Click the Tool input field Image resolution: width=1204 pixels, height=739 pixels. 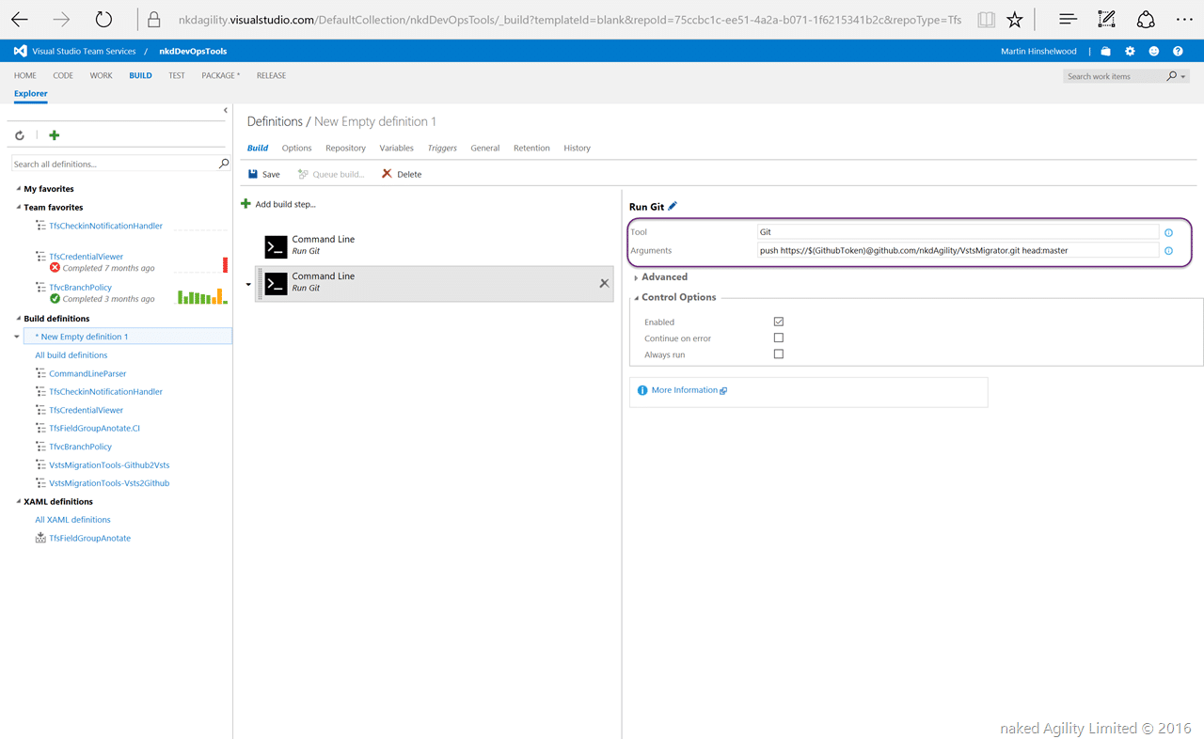(x=958, y=232)
